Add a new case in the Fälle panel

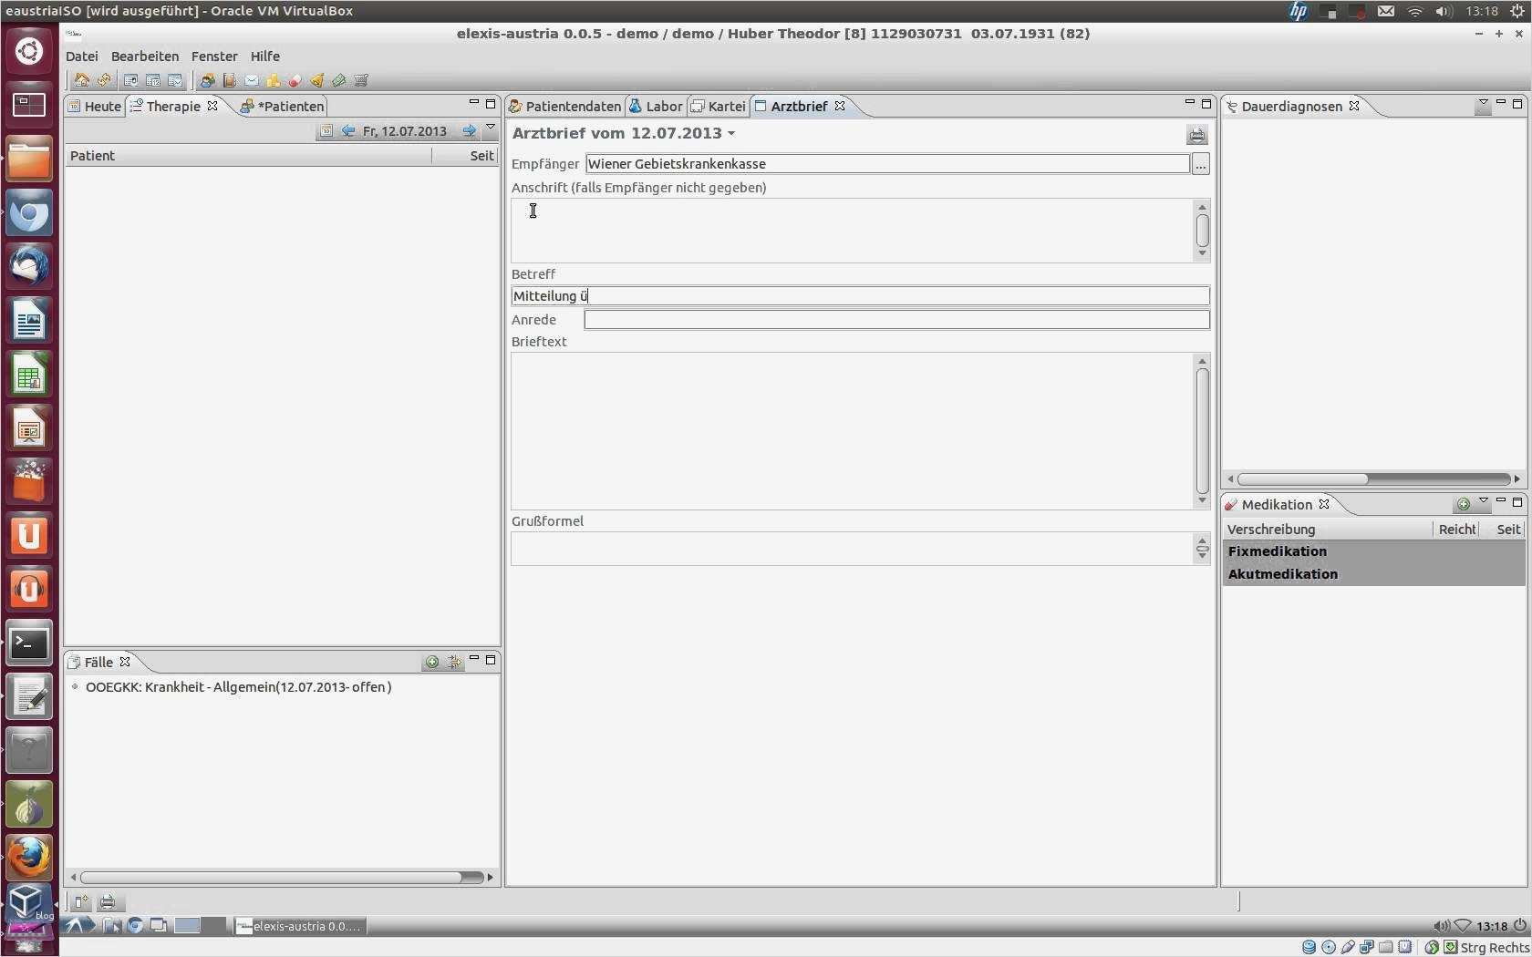point(432,662)
